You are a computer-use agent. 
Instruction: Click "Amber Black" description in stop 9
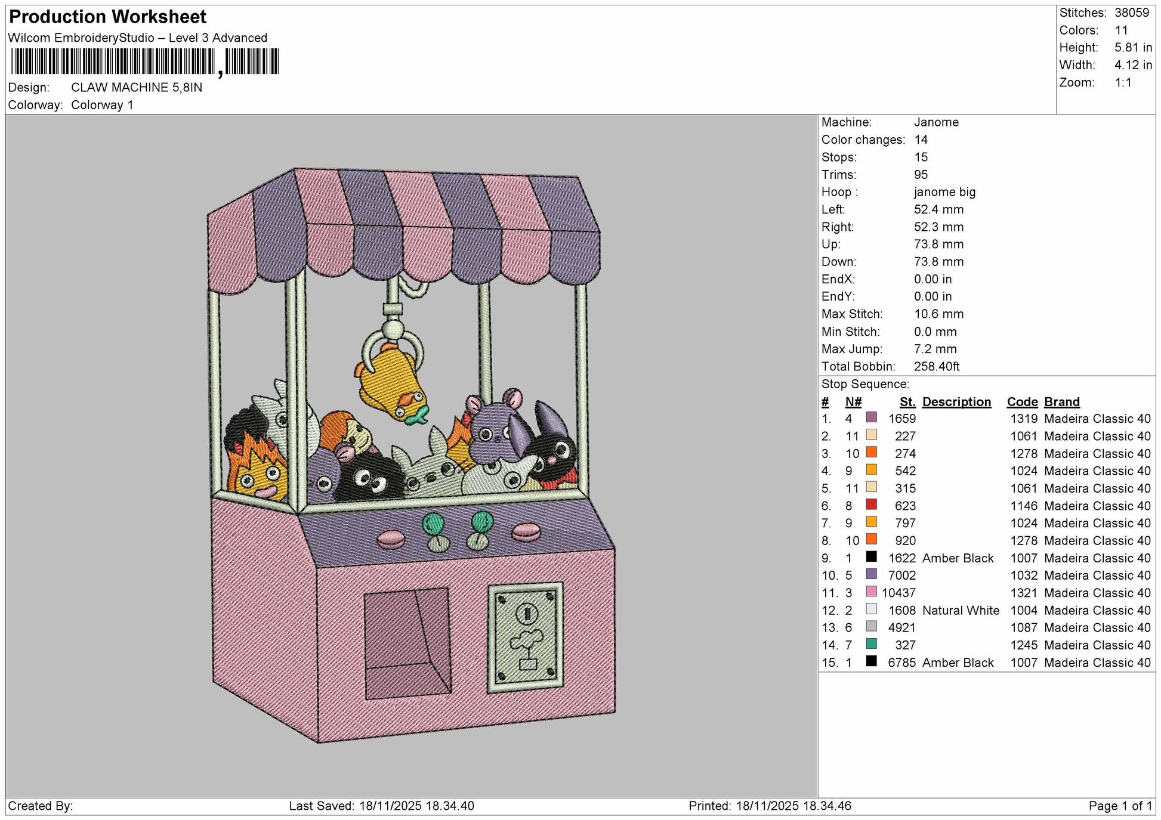(x=958, y=558)
